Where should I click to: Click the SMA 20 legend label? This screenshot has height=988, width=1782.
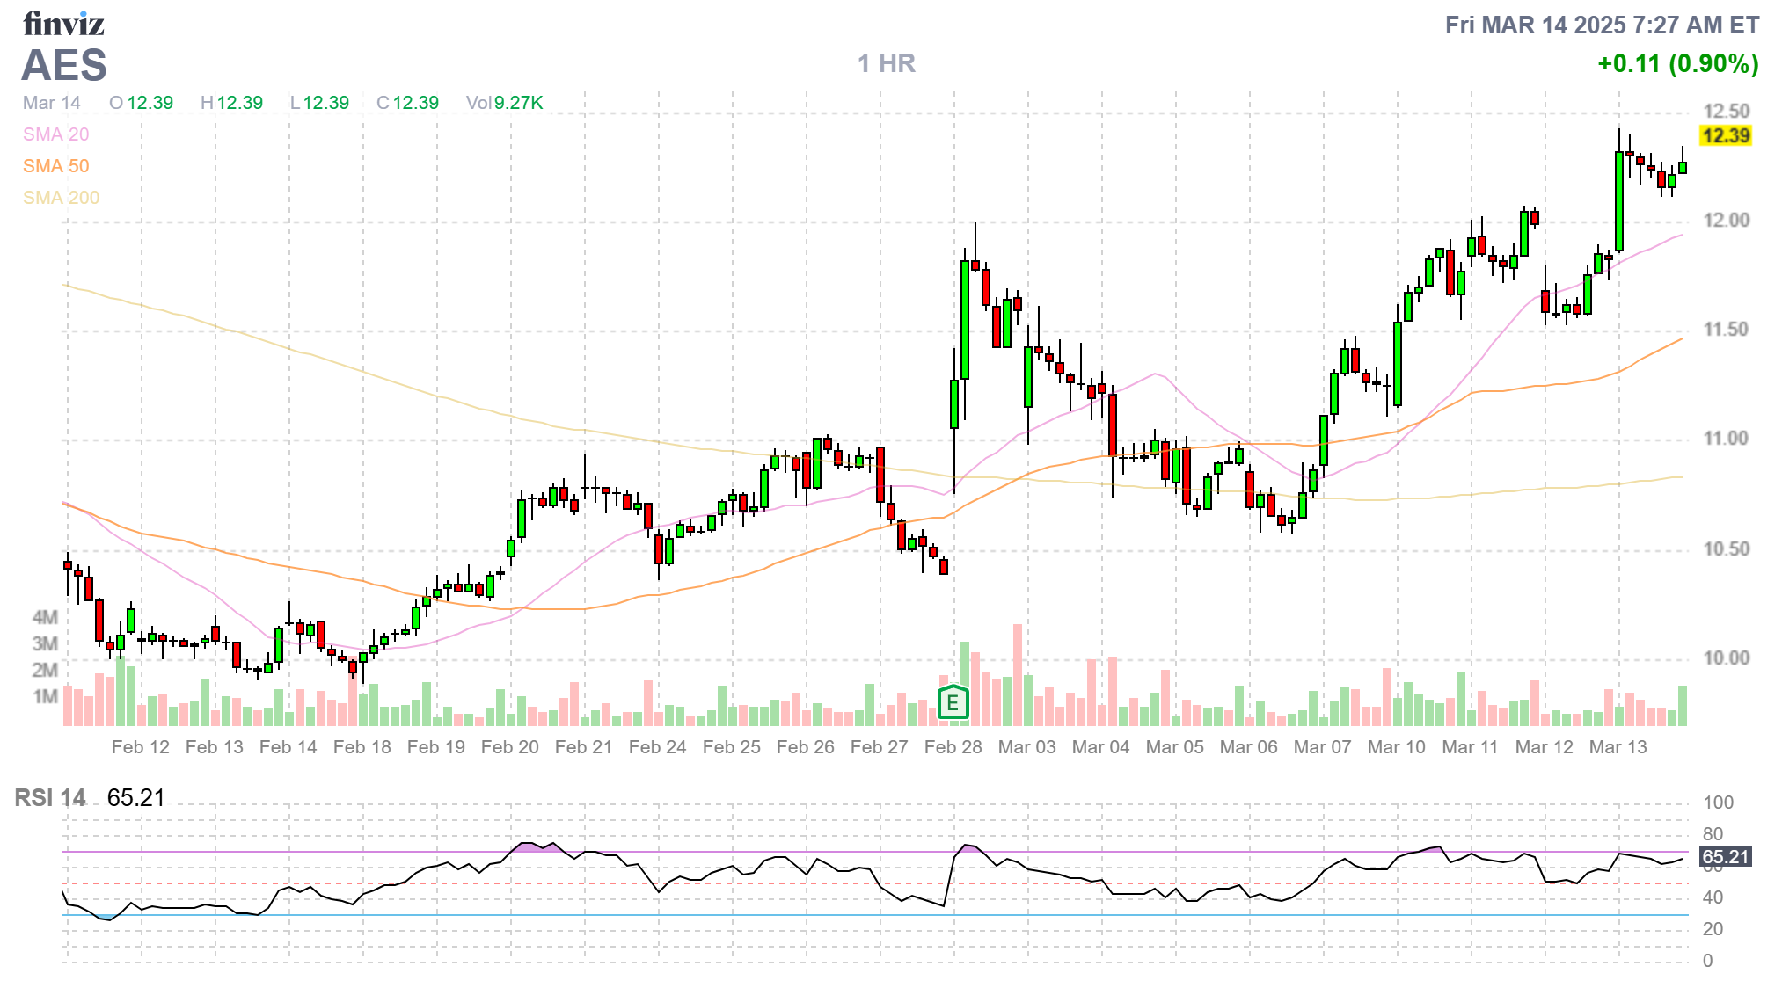(55, 134)
